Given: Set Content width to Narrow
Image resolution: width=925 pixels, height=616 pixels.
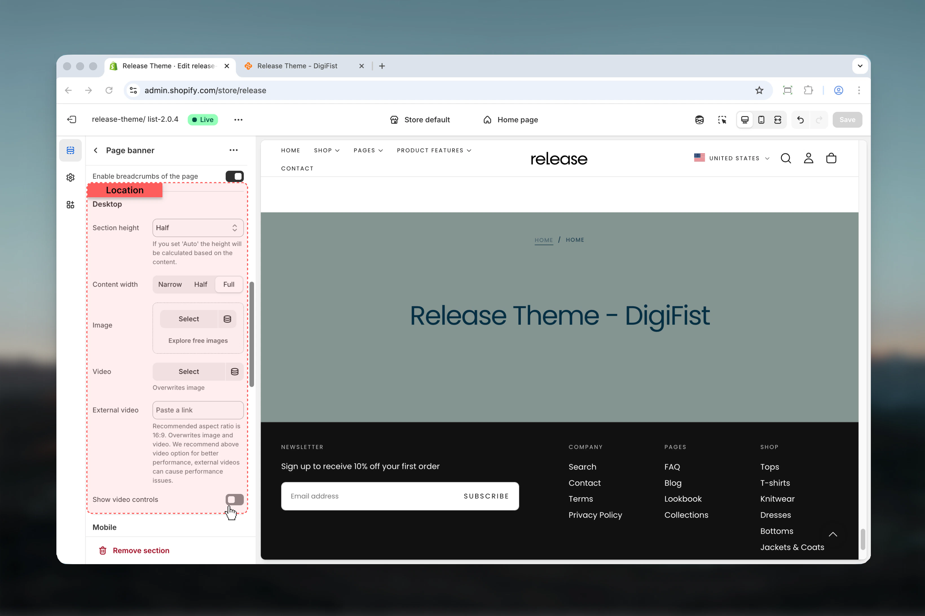Looking at the screenshot, I should (170, 284).
